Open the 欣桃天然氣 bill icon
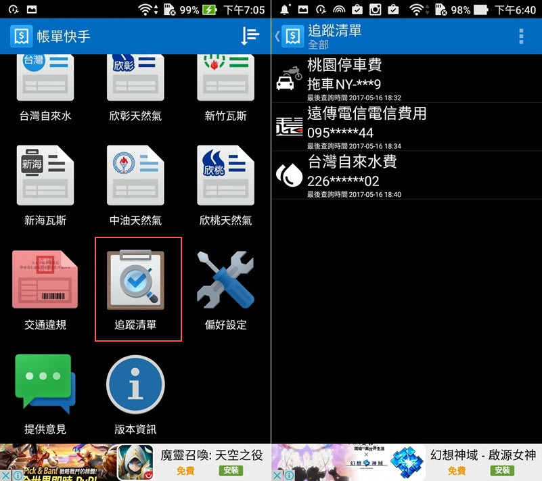Viewport: 542px width, 481px height. point(226,175)
